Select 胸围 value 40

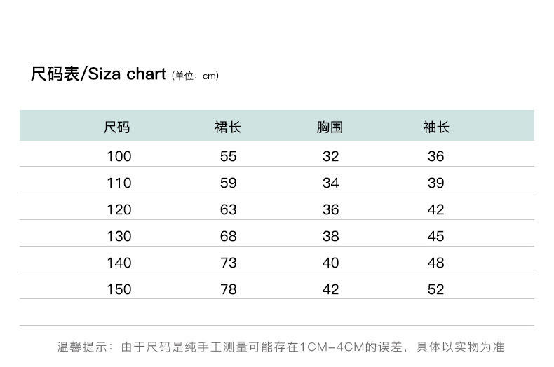coord(331,263)
